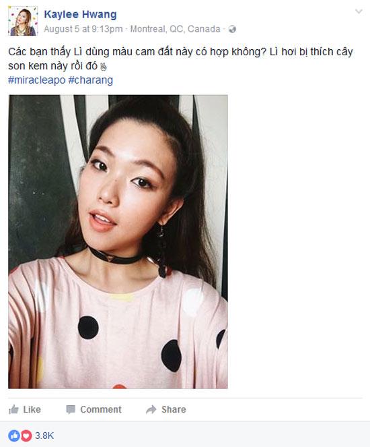Open Kaylee Hwang's profile picture thumbnail
This screenshot has width=370, height=447.
(23, 21)
